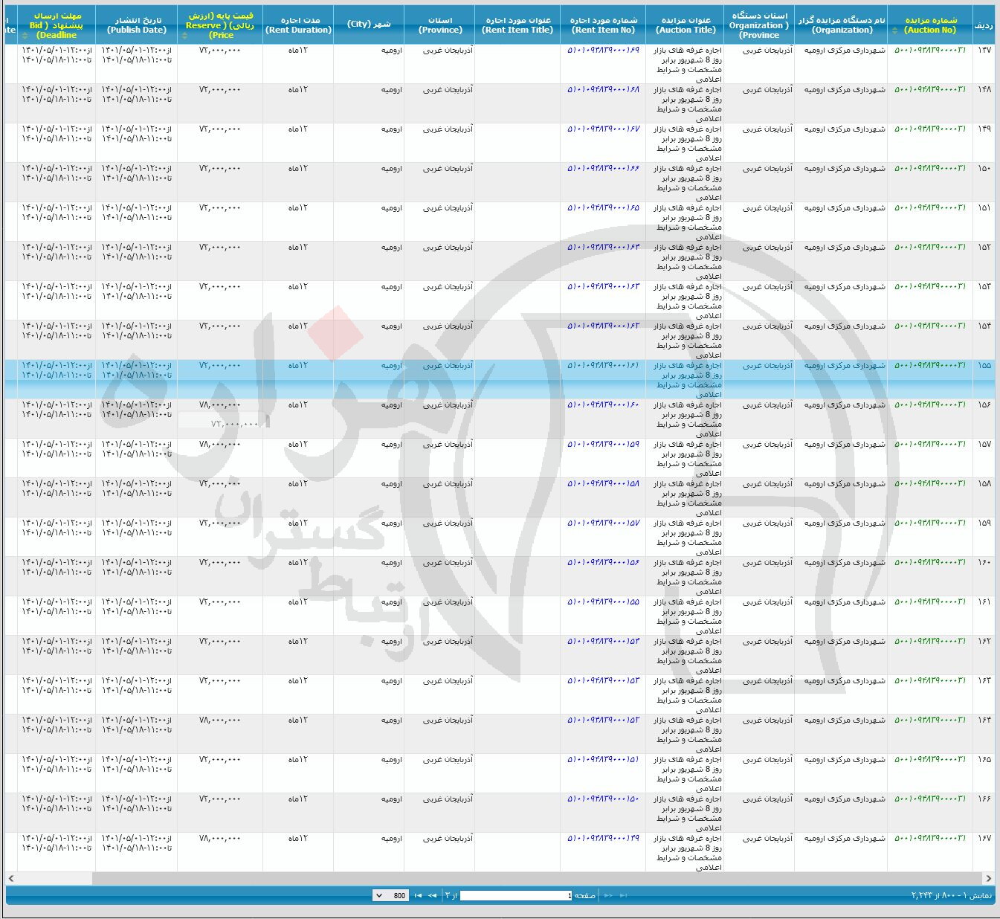The height and width of the screenshot is (919, 1000).
Task: Open the rows-per-page 800 dropdown
Action: [x=390, y=895]
